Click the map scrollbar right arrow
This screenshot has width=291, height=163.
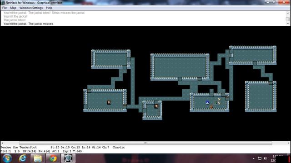point(288,143)
